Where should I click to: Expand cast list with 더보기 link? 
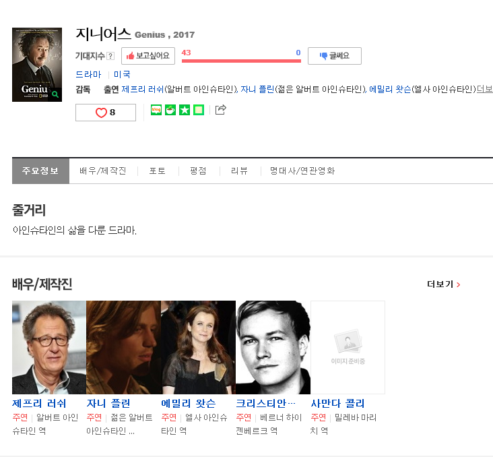point(484,89)
